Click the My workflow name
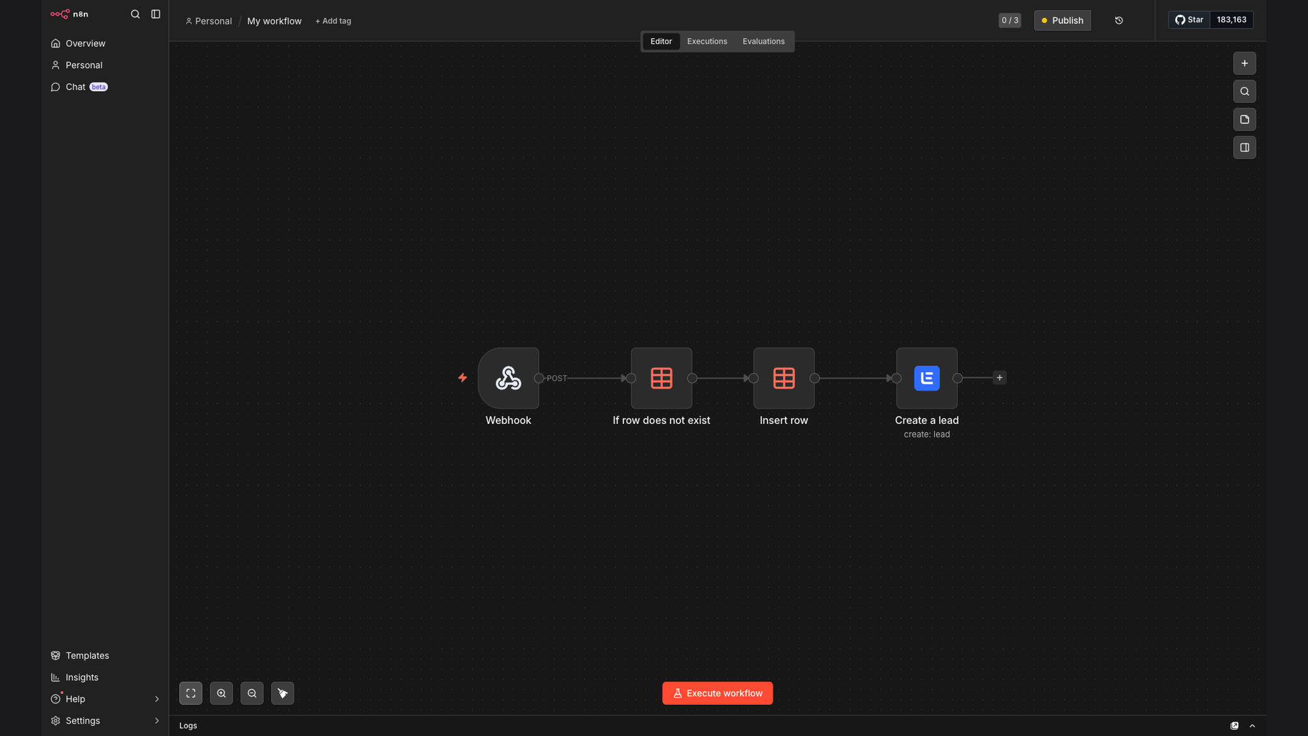Viewport: 1308px width, 736px height. tap(274, 21)
